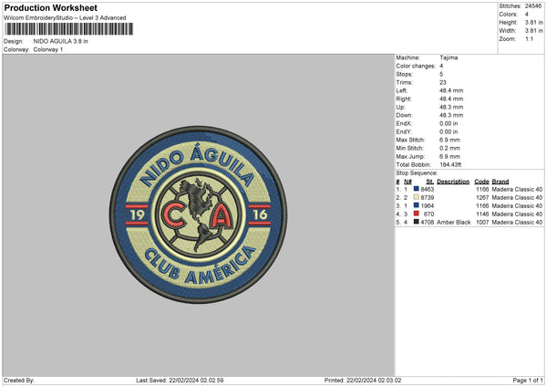Click the Min Stitch value 0.2 mm
The height and width of the screenshot is (387, 547).
coord(449,148)
